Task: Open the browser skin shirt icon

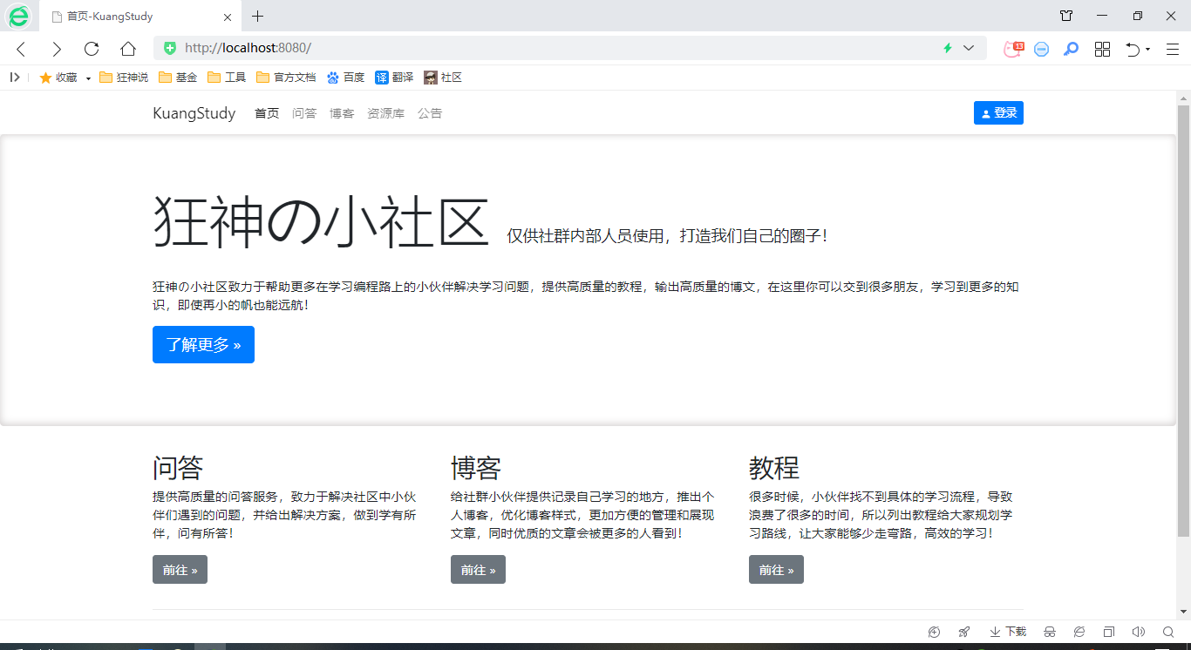Action: tap(1066, 16)
